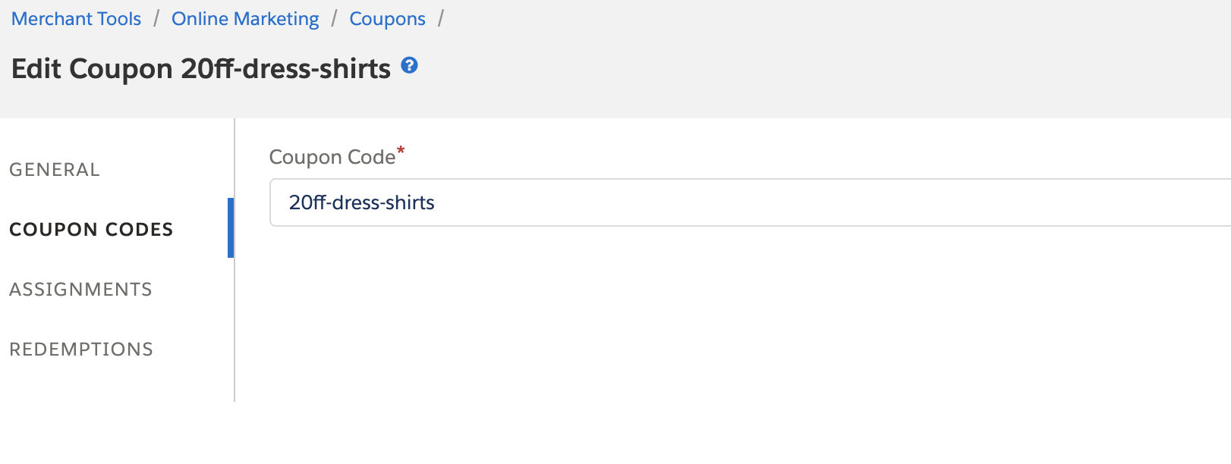Go to the Online Marketing breadcrumb

[245, 19]
